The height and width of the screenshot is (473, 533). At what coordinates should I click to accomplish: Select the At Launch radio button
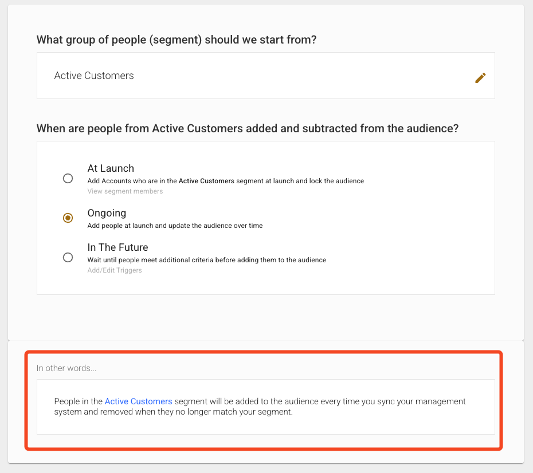(68, 178)
